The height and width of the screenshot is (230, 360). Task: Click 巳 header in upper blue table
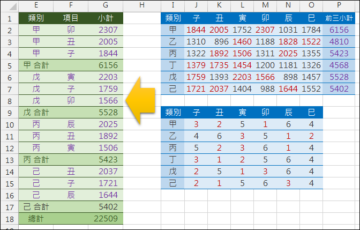pos(311,18)
